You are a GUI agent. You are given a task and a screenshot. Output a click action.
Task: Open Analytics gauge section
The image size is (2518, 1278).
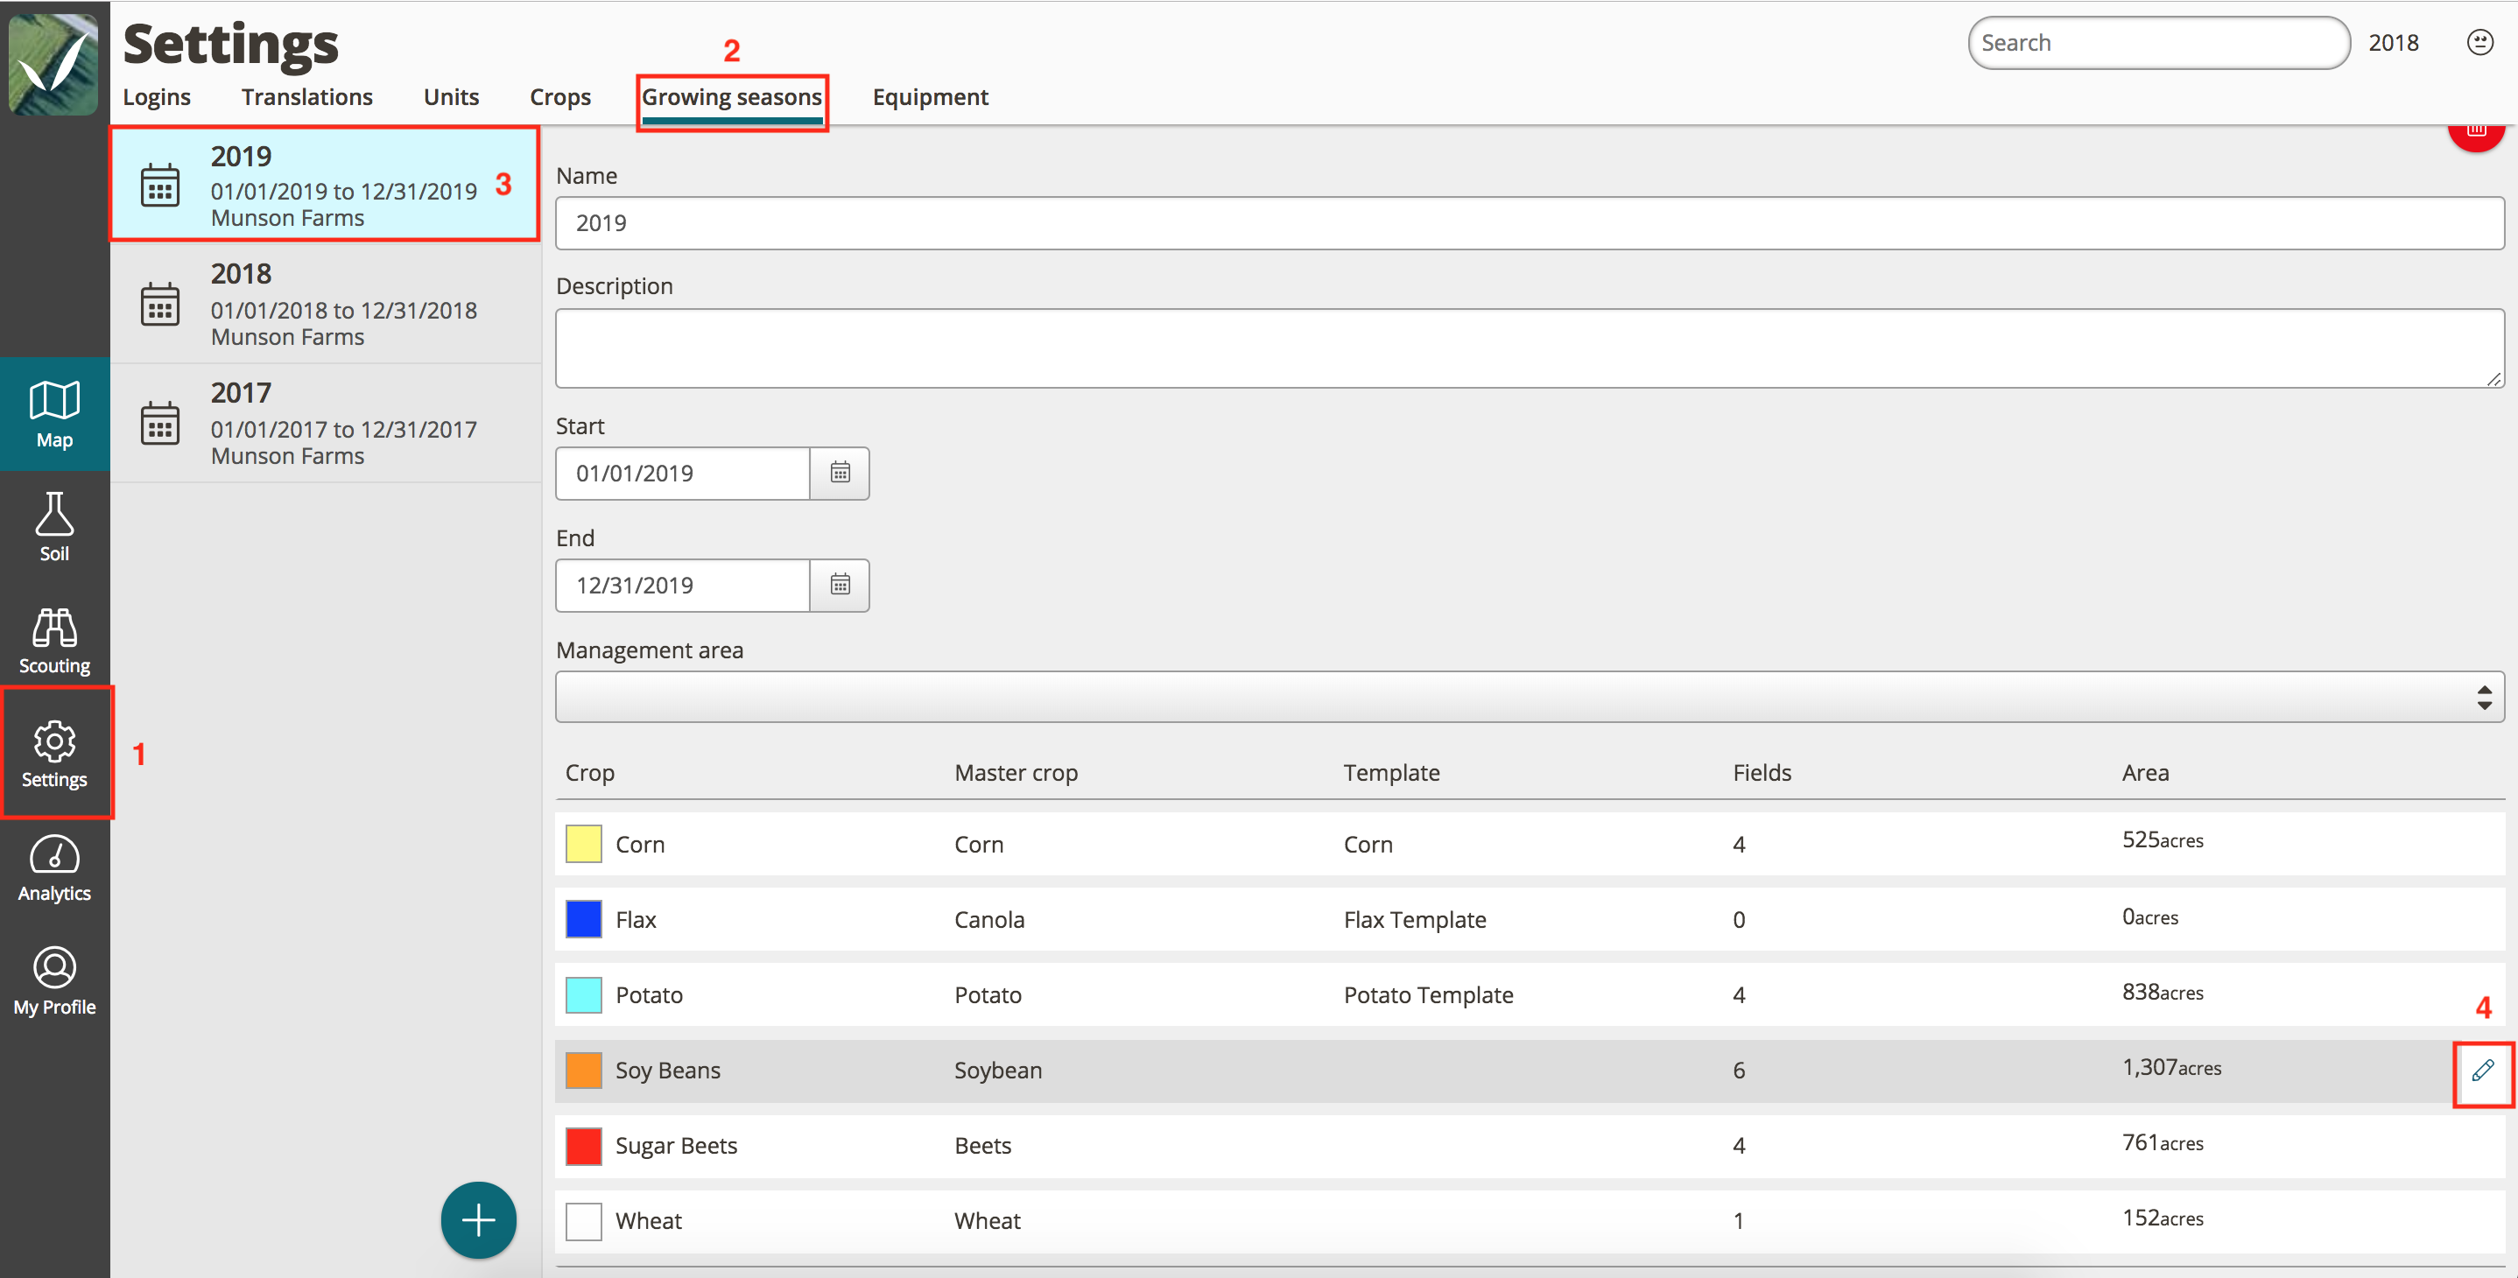[55, 867]
